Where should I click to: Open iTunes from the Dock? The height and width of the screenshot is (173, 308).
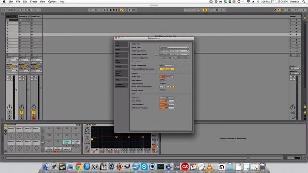[x=87, y=167]
